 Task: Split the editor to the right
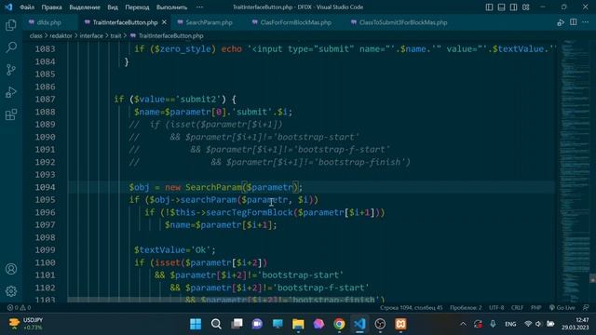[574, 22]
